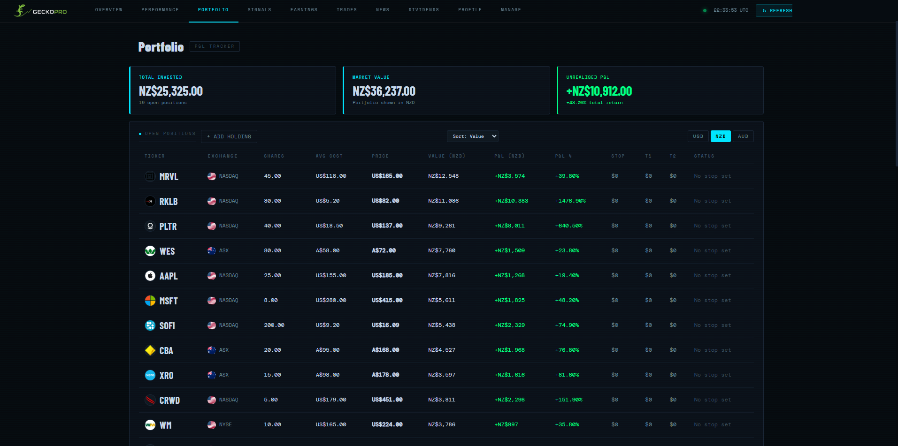The image size is (898, 446).
Task: Click the Market Value card
Action: point(446,90)
